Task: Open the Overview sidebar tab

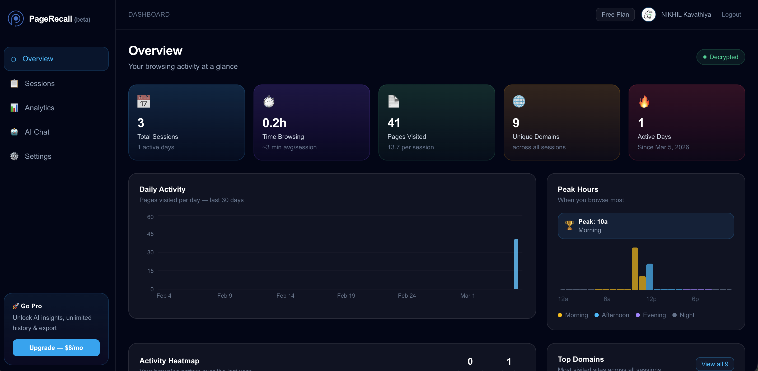Action: (56, 59)
